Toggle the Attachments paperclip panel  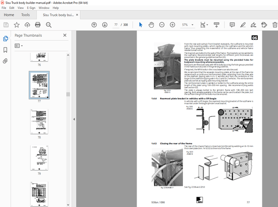6,60
